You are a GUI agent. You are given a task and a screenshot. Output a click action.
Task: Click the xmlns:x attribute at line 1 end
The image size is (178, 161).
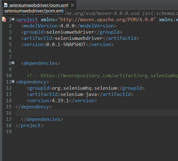pos(169,20)
